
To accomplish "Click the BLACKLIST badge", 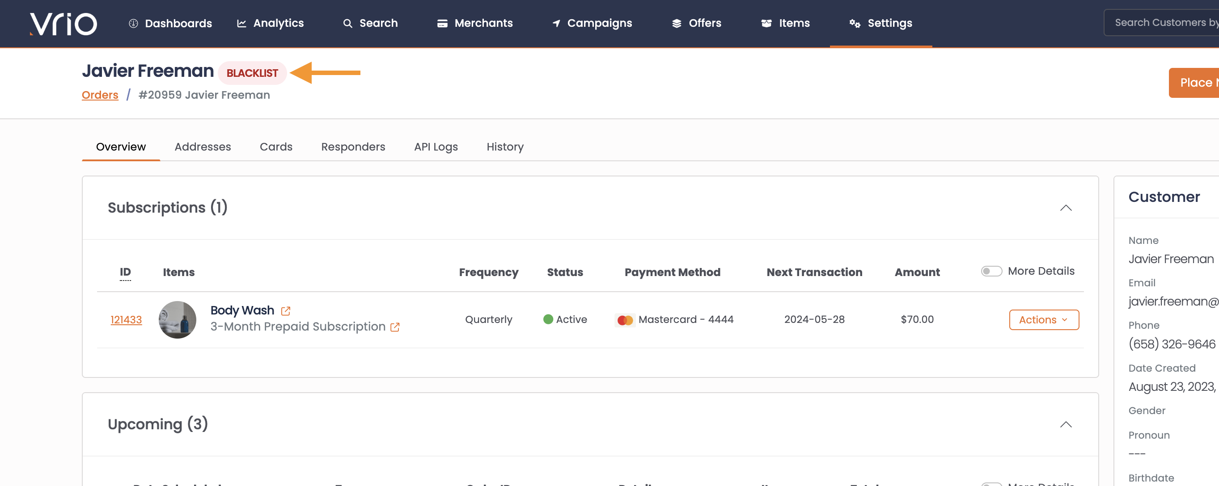I will click(x=252, y=73).
